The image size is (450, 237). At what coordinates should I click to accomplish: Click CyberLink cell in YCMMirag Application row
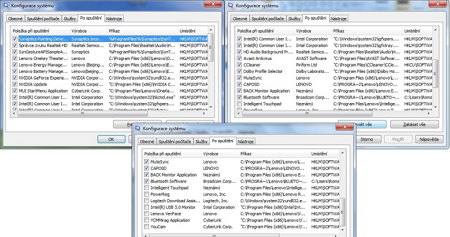click(x=213, y=220)
